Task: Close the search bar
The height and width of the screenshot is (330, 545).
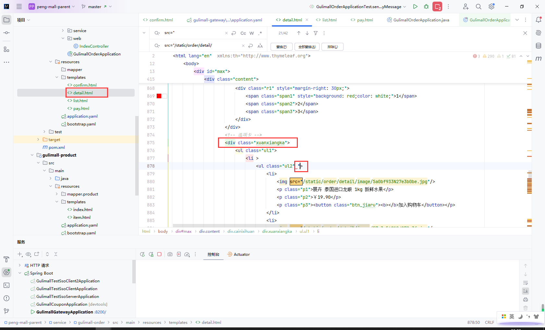Action: pyautogui.click(x=525, y=33)
